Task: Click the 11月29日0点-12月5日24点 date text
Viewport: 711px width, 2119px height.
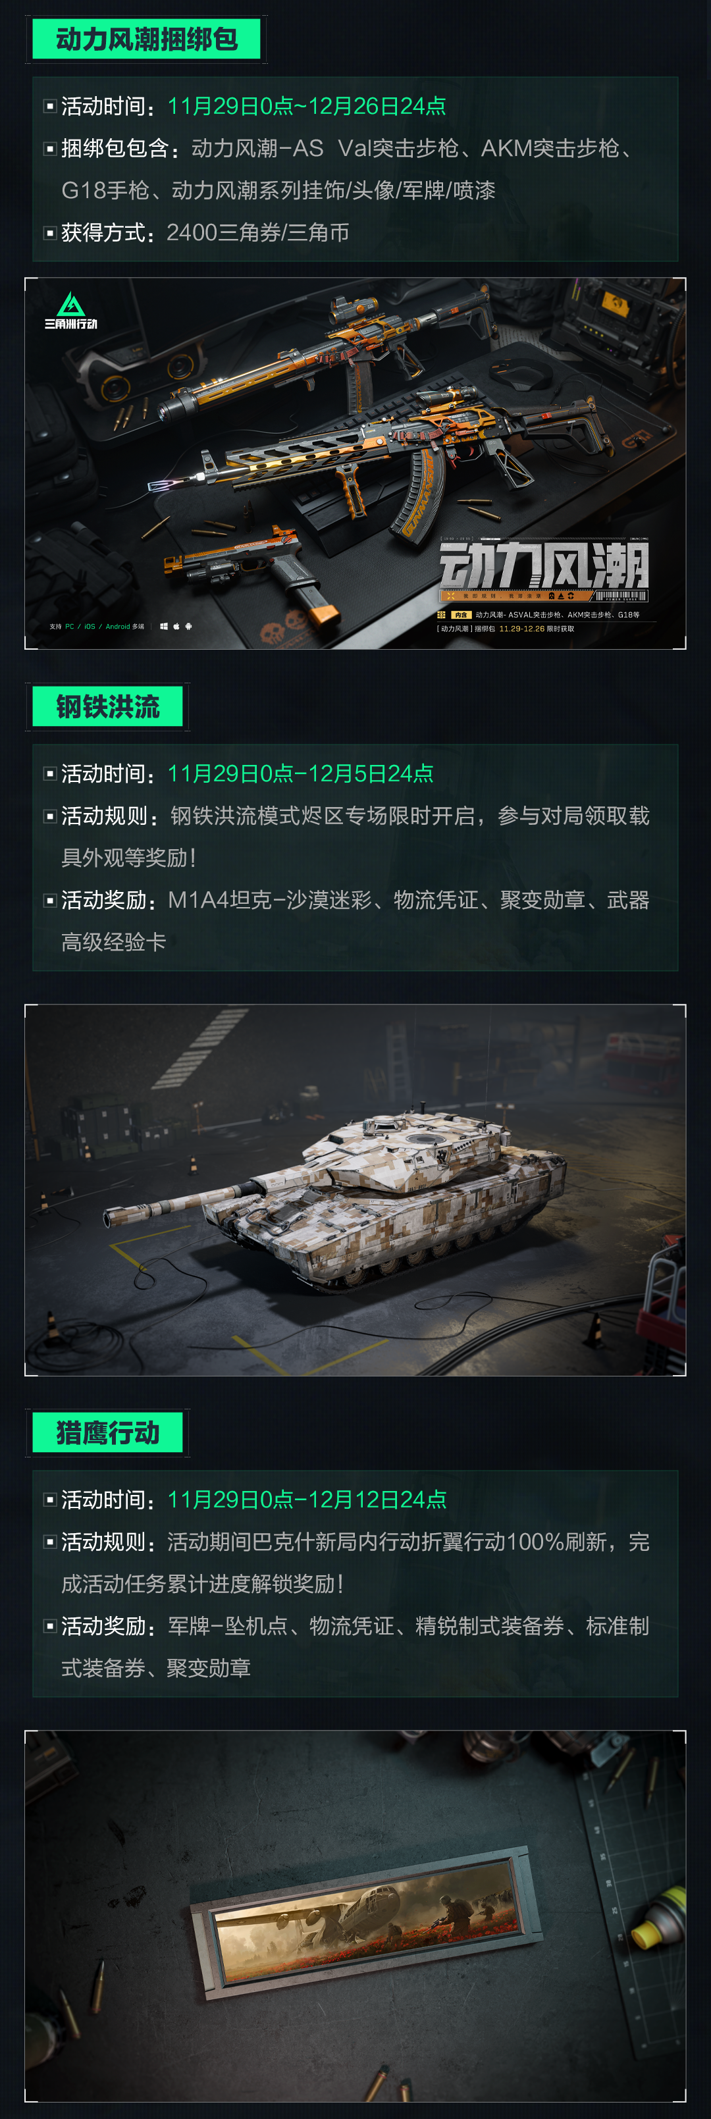Action: 300,773
